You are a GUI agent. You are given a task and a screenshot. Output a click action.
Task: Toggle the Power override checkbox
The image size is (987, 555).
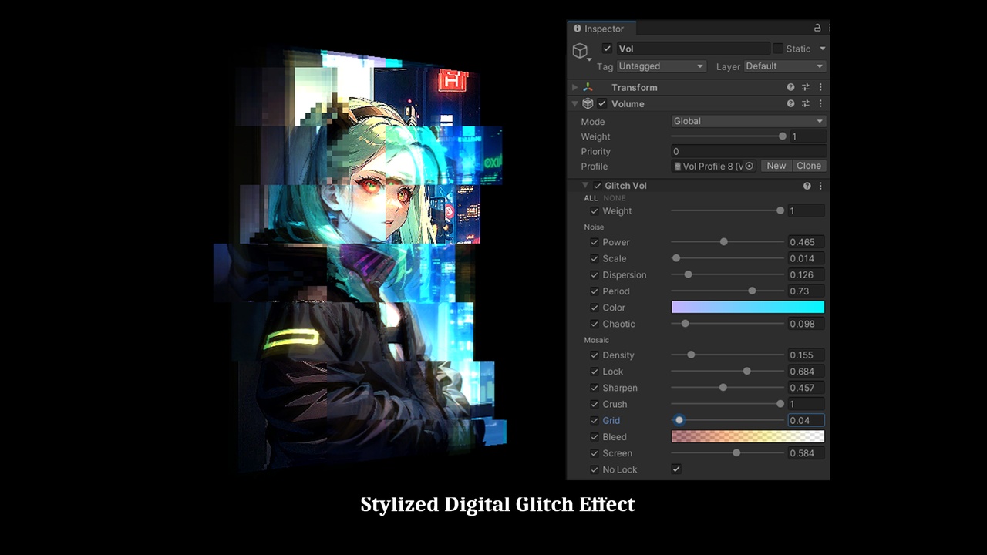pos(594,242)
